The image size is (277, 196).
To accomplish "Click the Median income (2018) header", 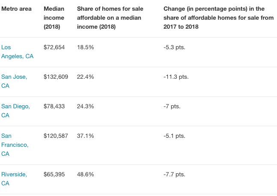I will (x=54, y=18).
